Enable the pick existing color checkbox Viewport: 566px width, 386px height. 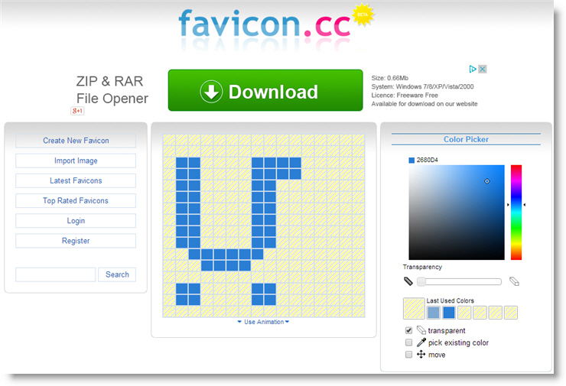(x=408, y=342)
